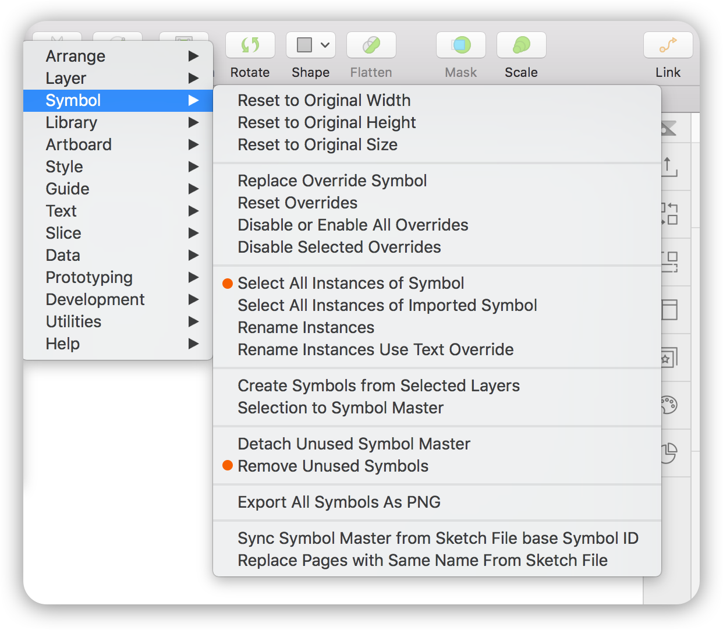Expand the Arrange submenu arrow
The height and width of the screenshot is (630, 723).
pos(193,56)
